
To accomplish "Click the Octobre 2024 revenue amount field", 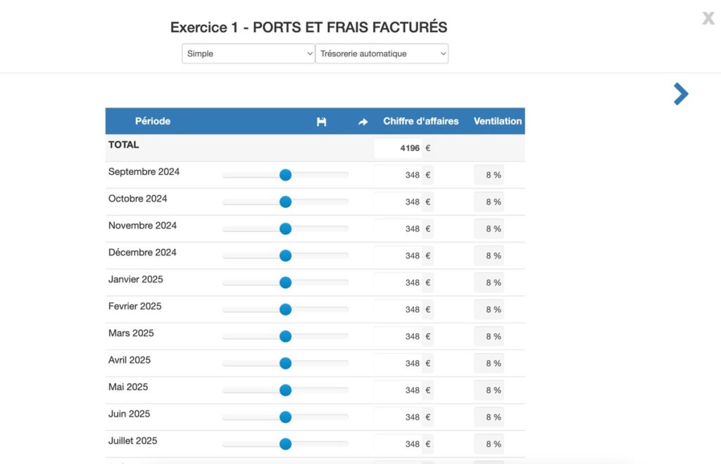I will coord(398,202).
